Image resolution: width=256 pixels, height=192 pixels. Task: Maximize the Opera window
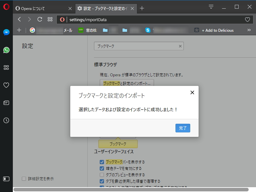(236, 7)
